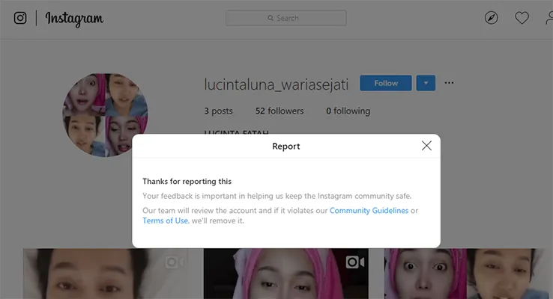553x299 pixels.
Task: Click the lucintaluna_wariasejati username heading
Action: tap(276, 84)
